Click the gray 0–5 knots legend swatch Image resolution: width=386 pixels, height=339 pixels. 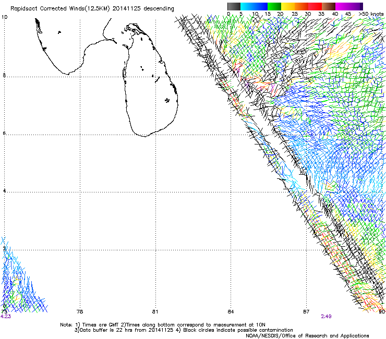pos(234,6)
